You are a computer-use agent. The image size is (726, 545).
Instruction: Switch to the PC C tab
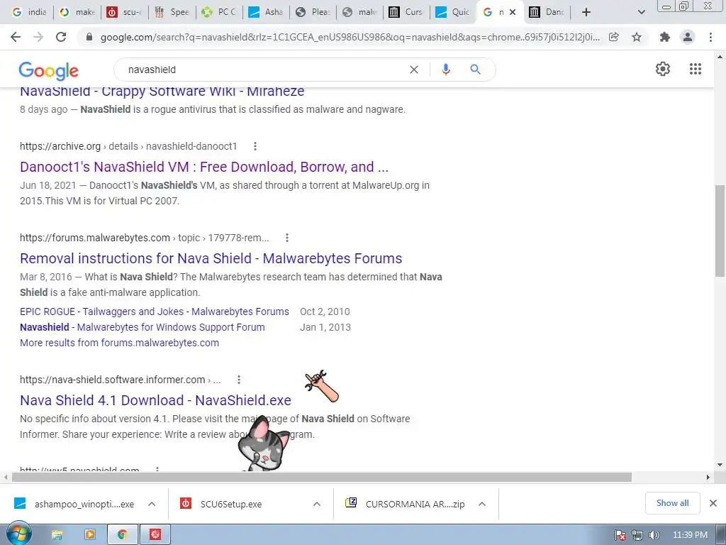[219, 12]
